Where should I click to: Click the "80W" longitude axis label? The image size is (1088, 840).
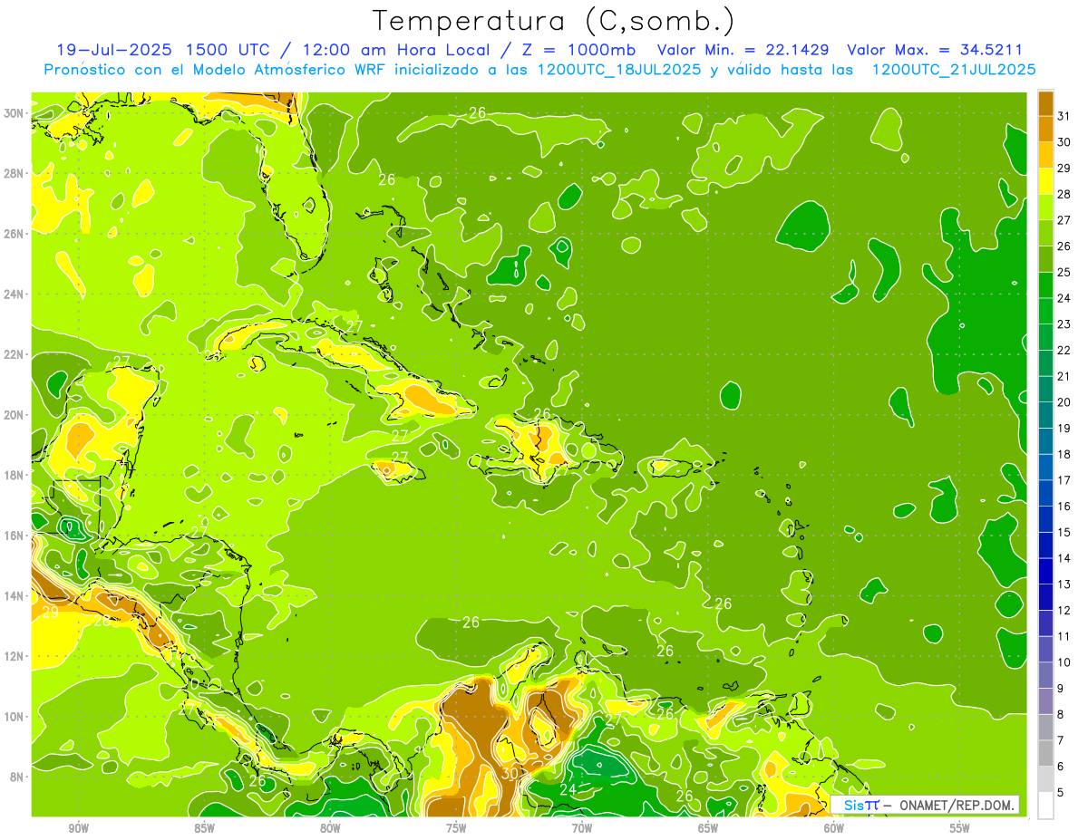pos(330,828)
